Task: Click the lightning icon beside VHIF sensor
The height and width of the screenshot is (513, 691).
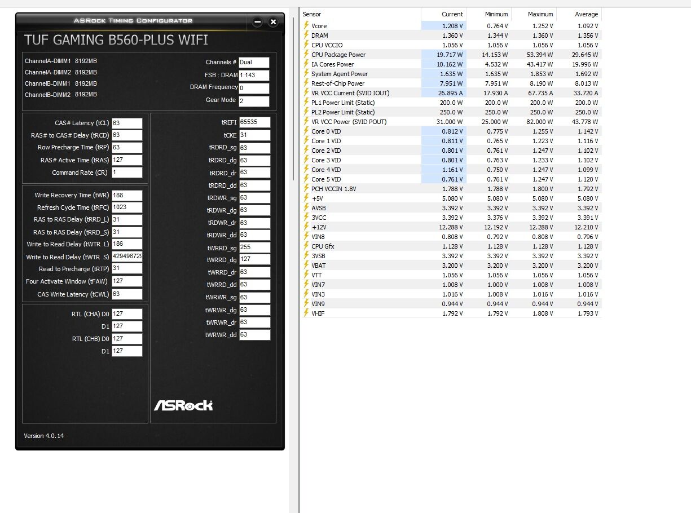Action: tap(306, 313)
